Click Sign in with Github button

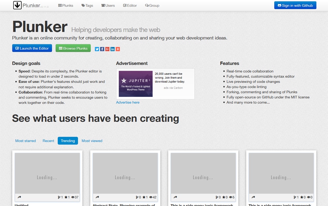point(295,5)
